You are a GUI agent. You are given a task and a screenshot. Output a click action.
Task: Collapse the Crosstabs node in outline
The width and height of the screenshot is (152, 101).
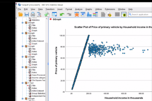tap(23, 67)
